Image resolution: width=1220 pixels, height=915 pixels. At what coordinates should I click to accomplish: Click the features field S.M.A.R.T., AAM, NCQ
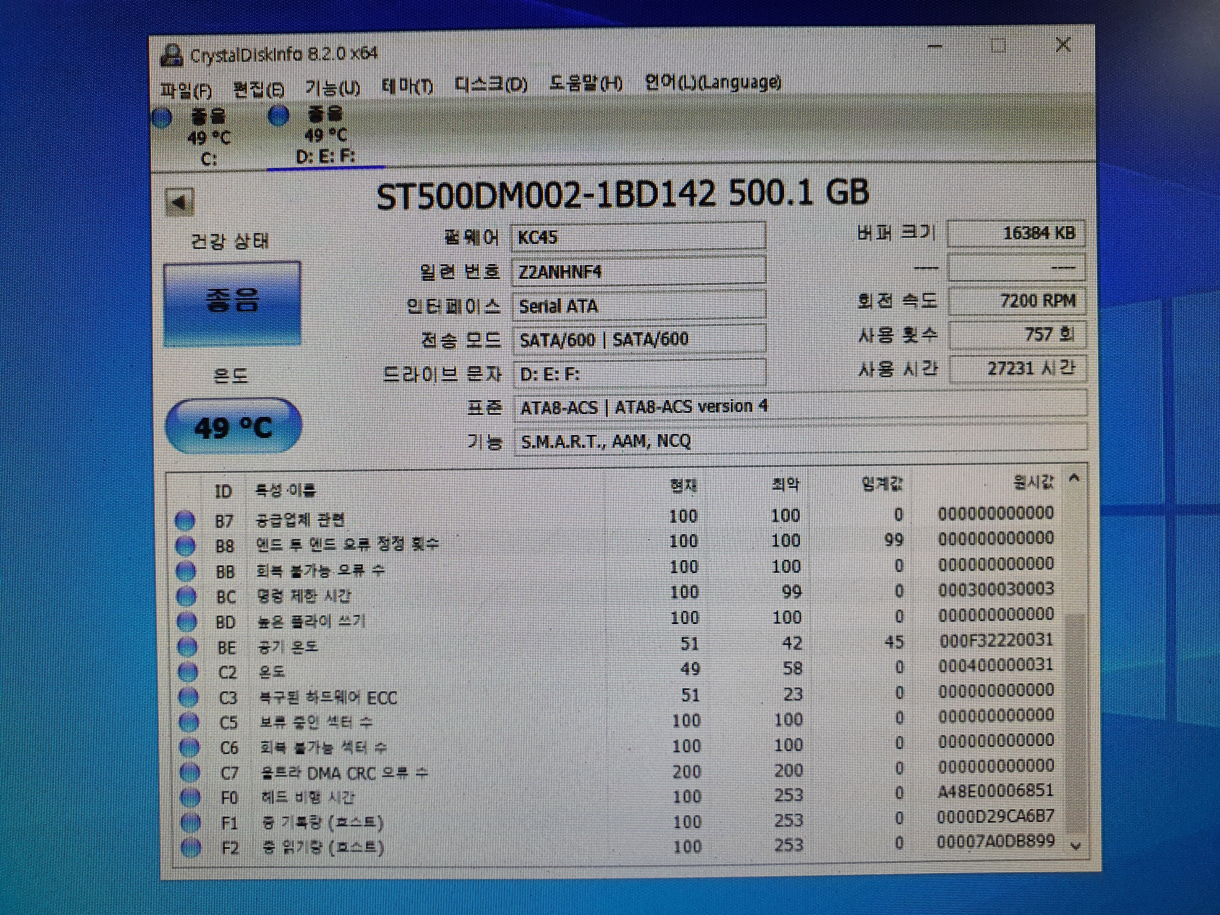coord(800,440)
